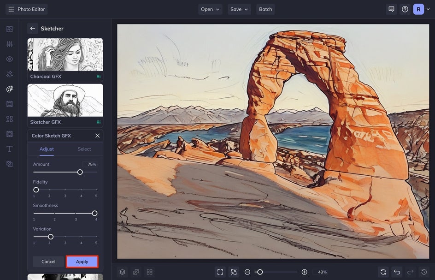Click the Amount slider handle
Image resolution: width=435 pixels, height=280 pixels.
coord(80,172)
